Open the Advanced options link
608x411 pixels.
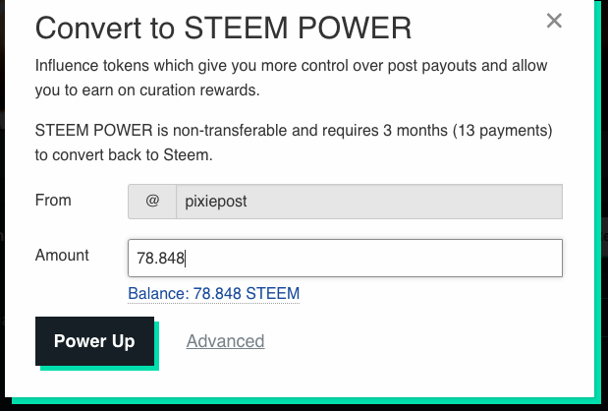click(x=225, y=341)
